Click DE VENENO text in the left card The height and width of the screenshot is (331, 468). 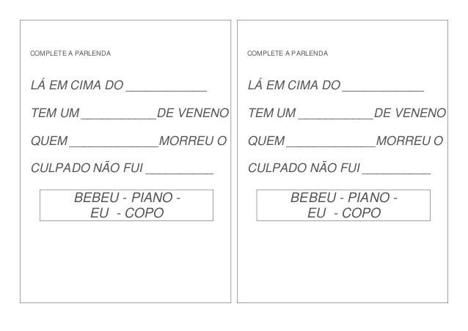[194, 114]
